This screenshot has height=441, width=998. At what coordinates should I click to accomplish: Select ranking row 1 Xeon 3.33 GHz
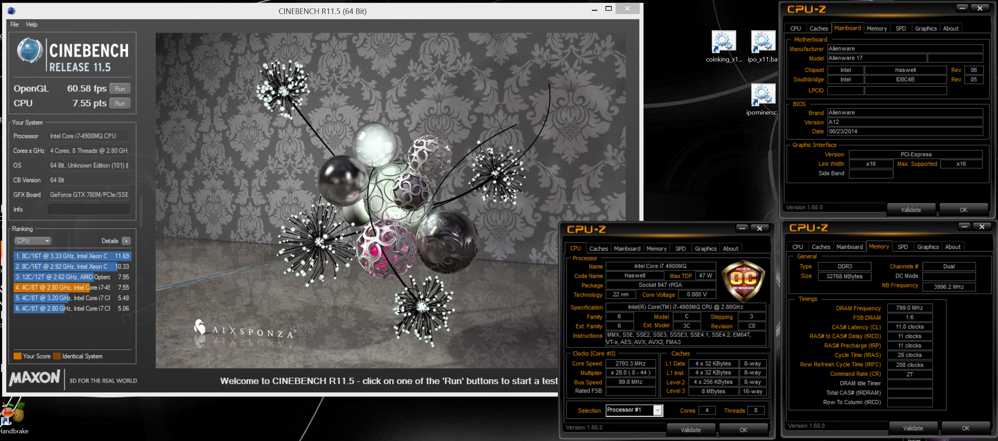point(72,256)
